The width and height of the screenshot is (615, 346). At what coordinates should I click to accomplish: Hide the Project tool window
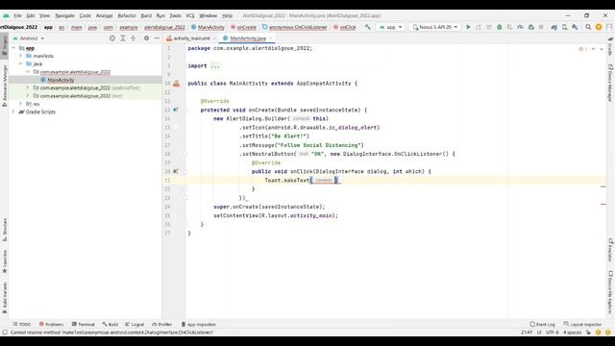[x=157, y=38]
